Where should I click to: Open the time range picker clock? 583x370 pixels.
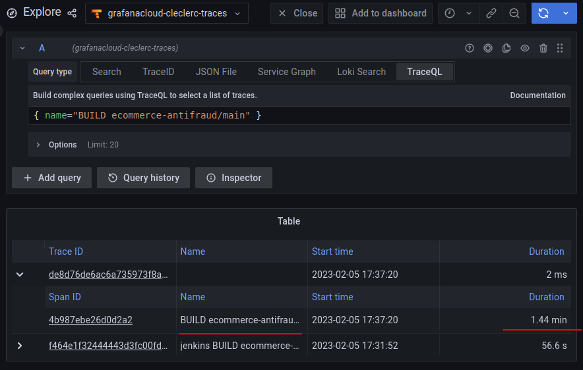coord(450,13)
